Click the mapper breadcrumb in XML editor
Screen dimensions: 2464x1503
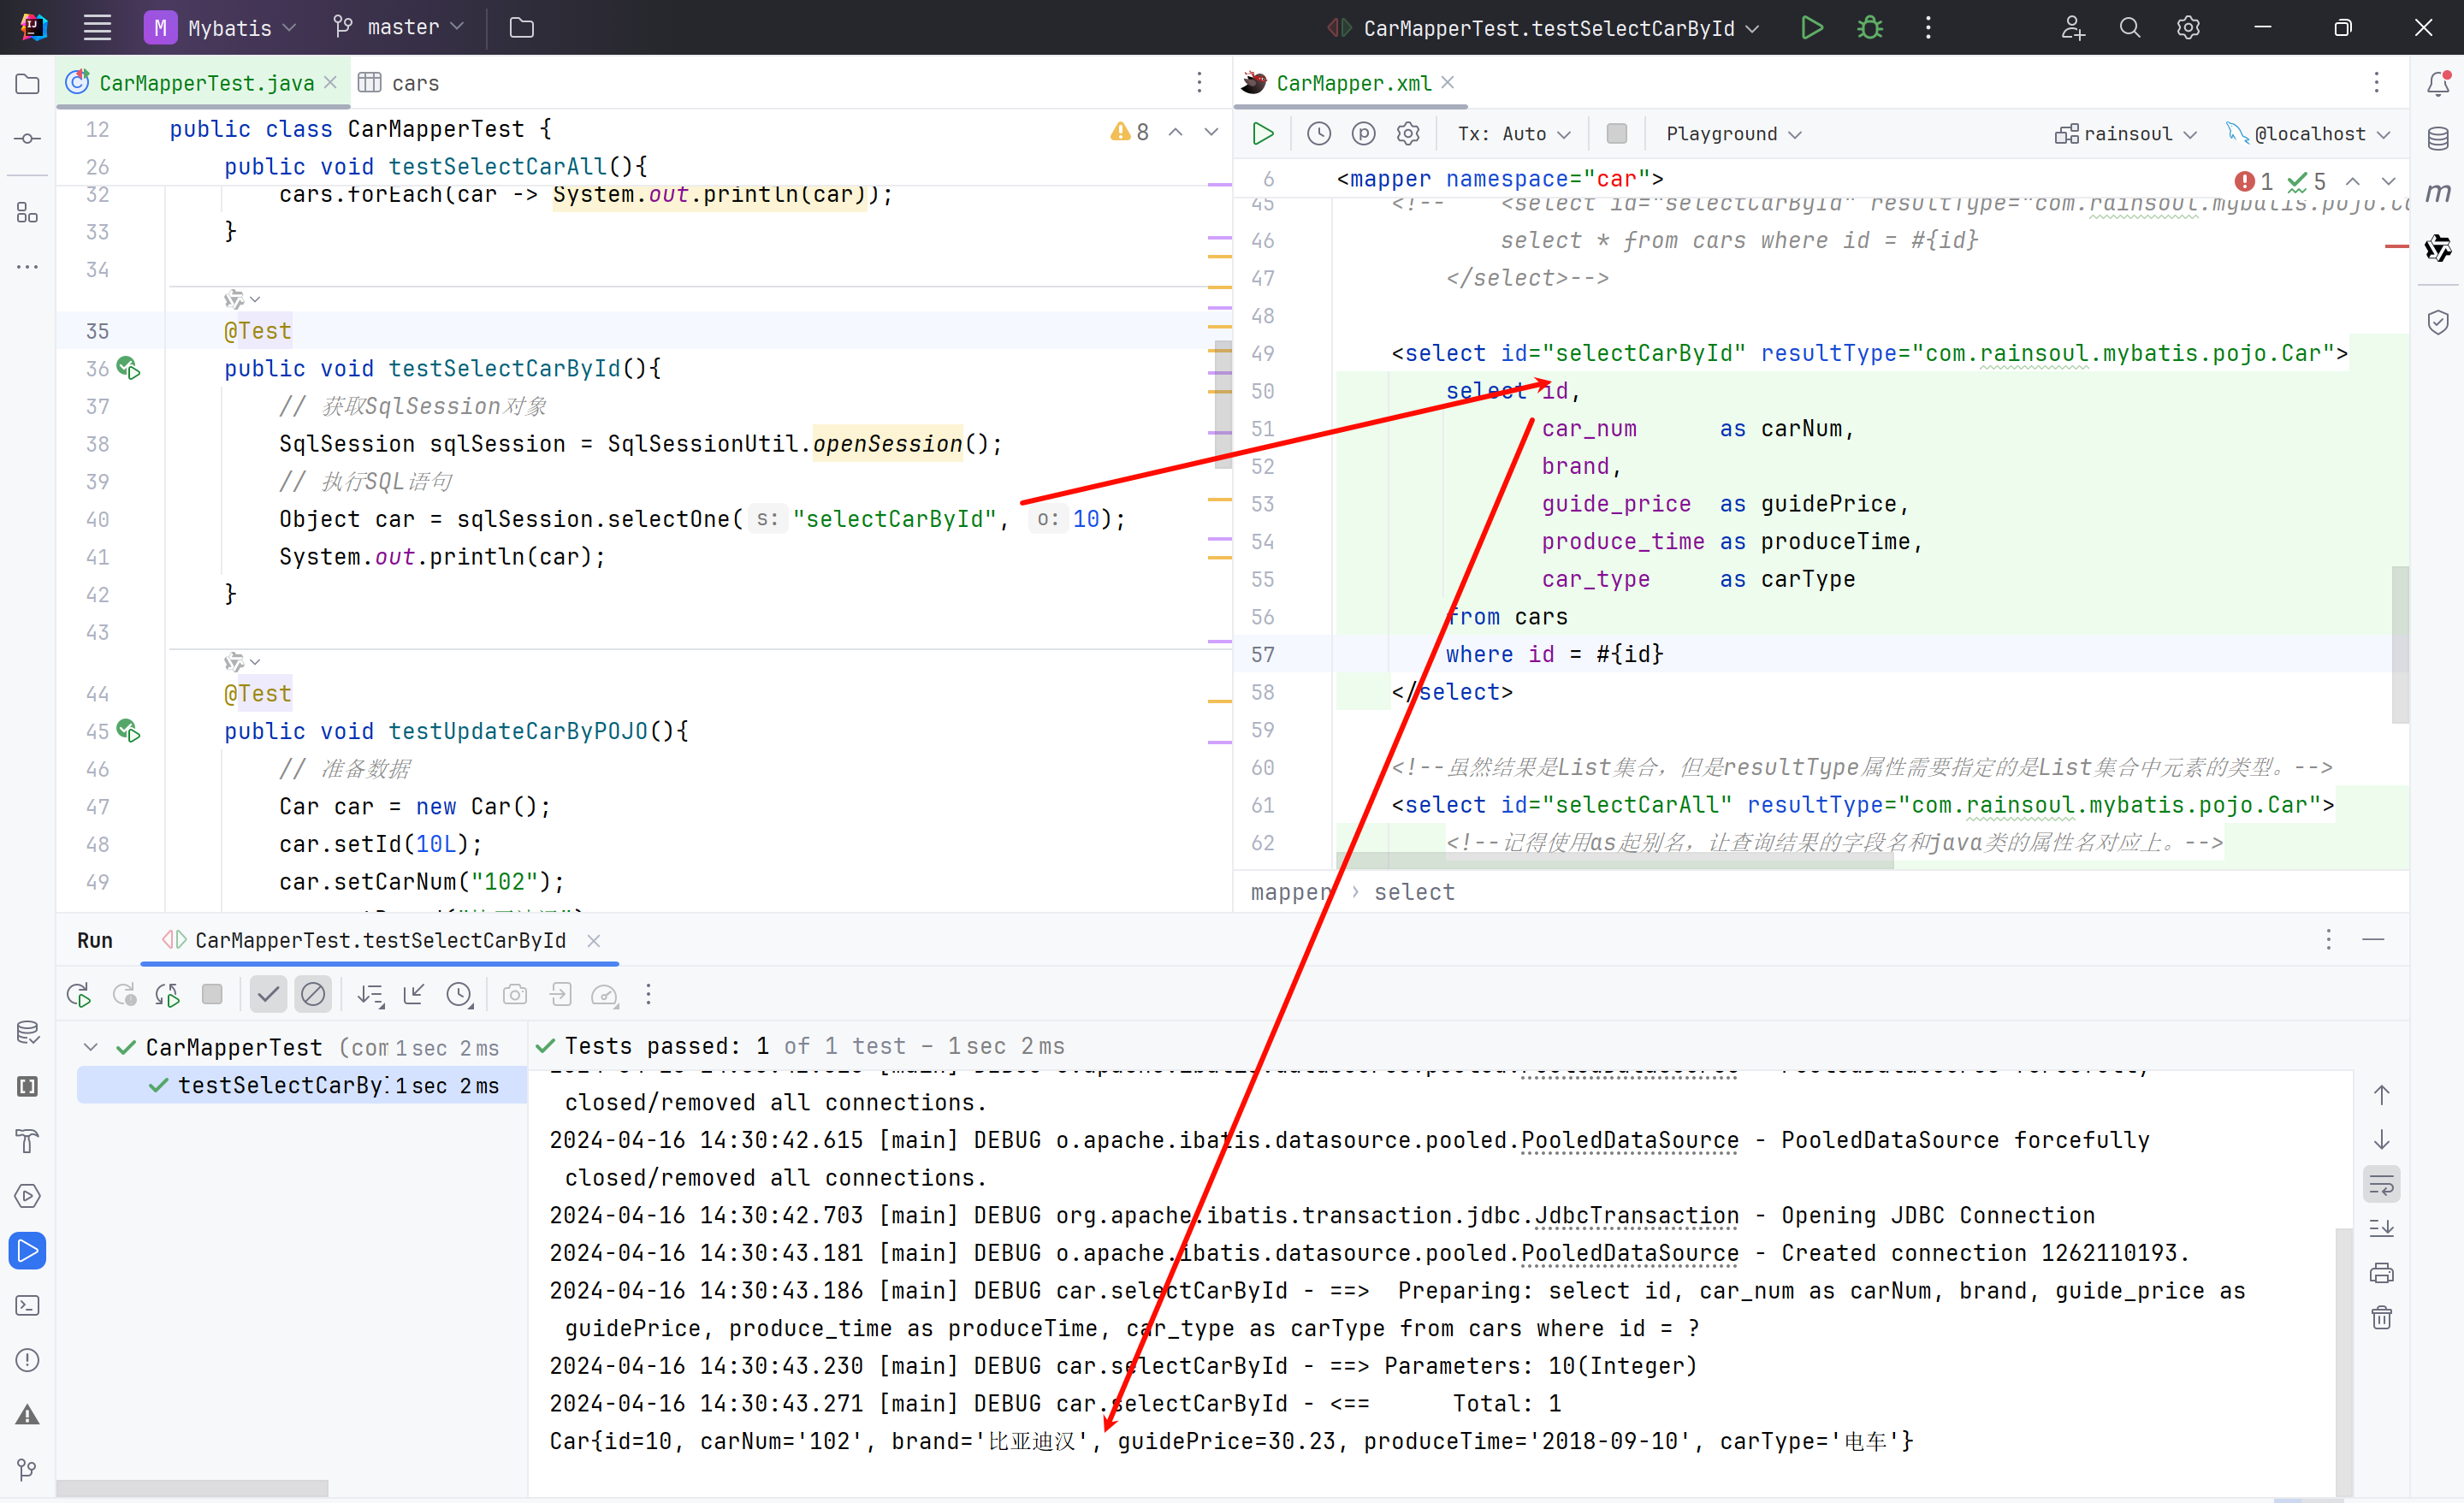tap(1290, 892)
